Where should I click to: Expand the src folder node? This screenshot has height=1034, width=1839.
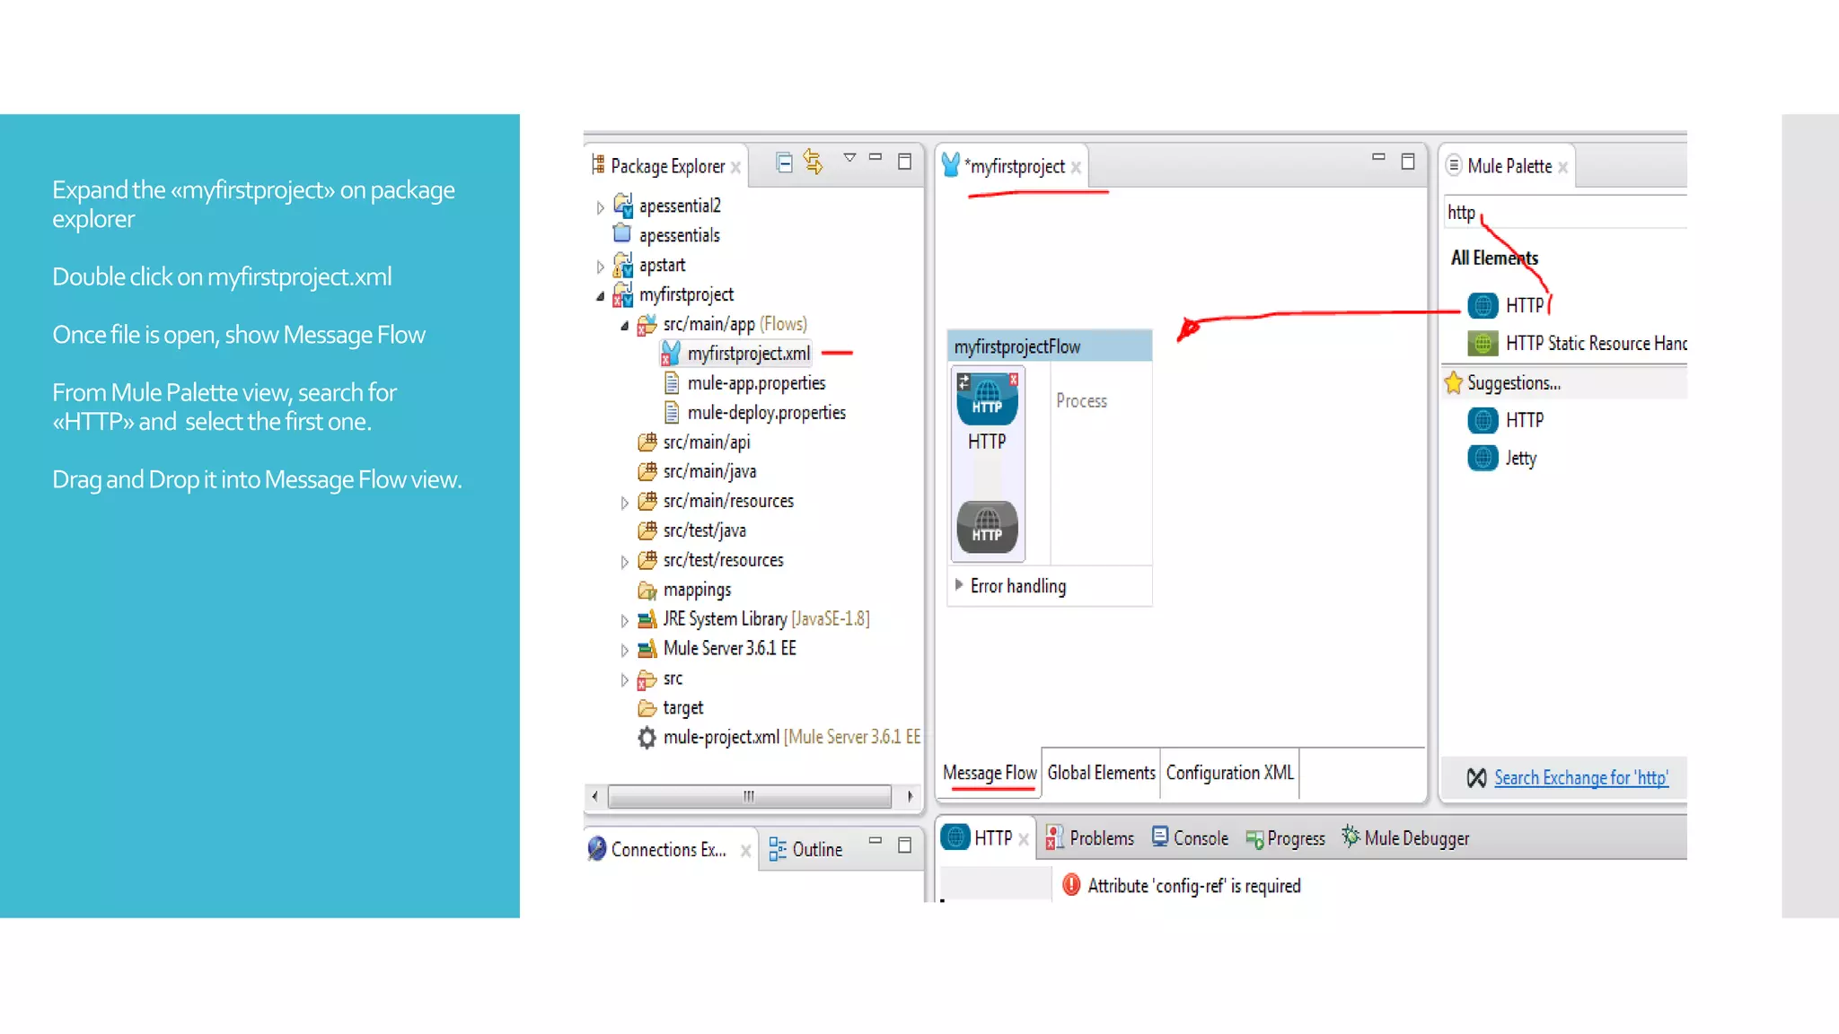[x=624, y=680]
